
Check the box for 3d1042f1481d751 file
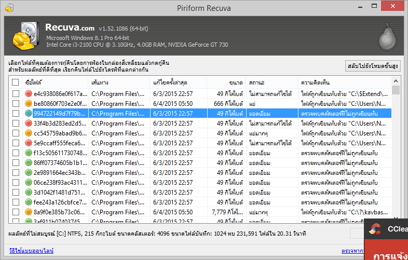pos(16,193)
